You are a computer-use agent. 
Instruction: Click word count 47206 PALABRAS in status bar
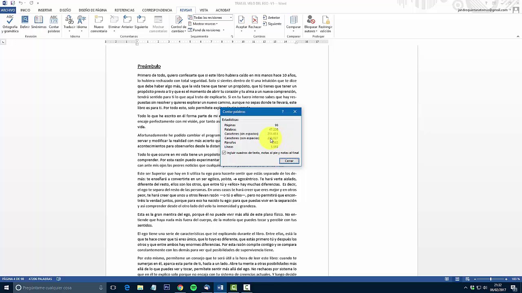click(40, 279)
